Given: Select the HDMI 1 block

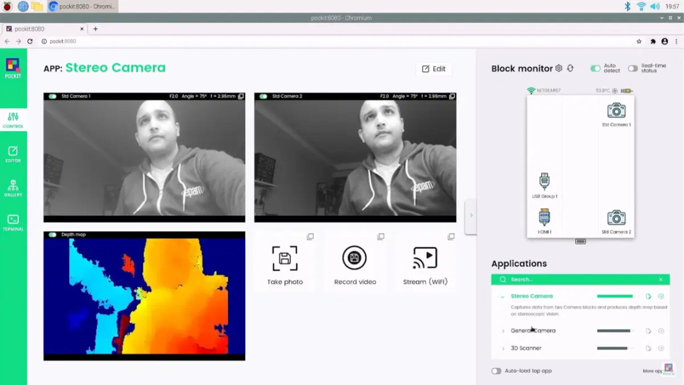Looking at the screenshot, I should pos(545,221).
